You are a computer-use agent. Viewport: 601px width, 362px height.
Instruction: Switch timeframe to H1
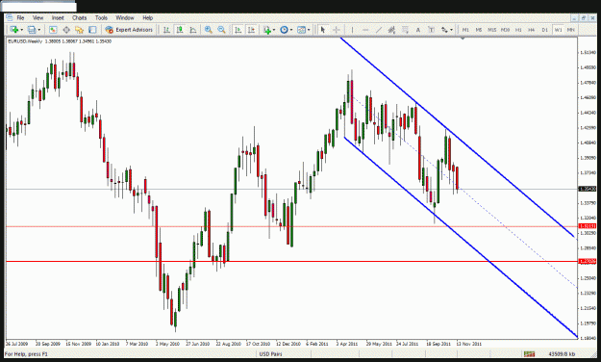coord(518,30)
